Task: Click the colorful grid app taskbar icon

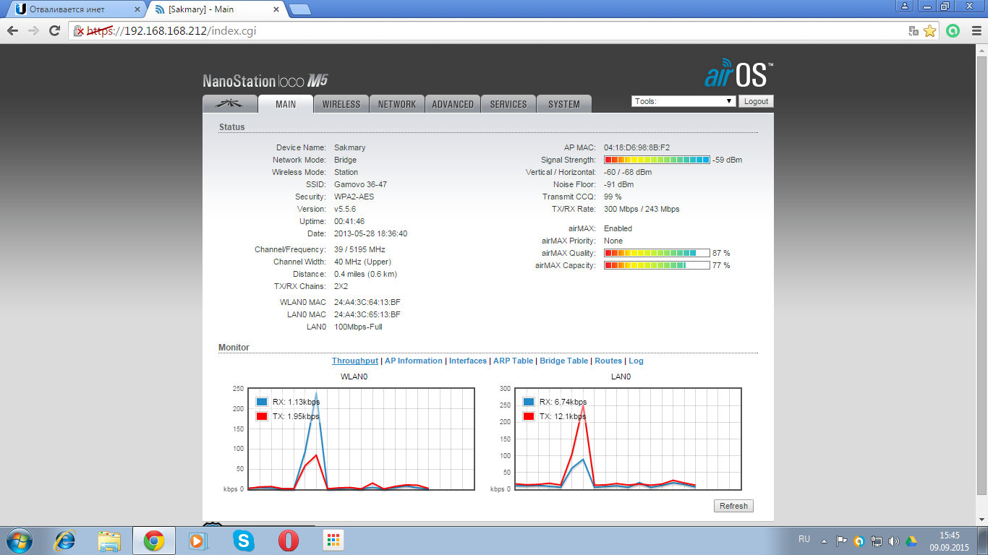Action: click(x=333, y=541)
